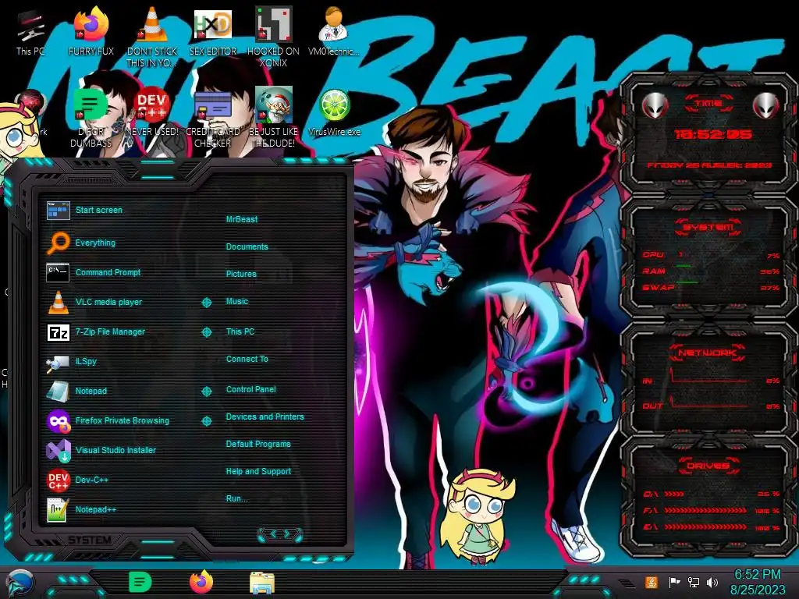The image size is (799, 599).
Task: Open the NEVER USED! Dev-C++ desktop shortcut
Action: click(152, 112)
